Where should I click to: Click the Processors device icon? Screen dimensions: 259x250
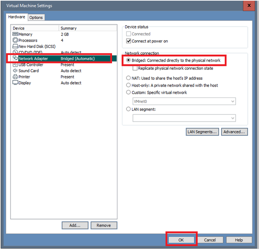tap(15, 40)
